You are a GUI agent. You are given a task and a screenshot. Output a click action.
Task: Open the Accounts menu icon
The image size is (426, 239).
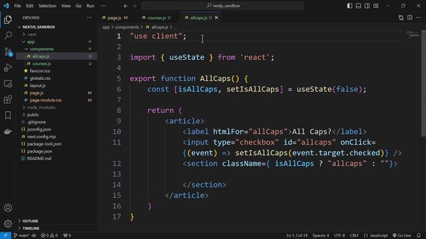coord(8,208)
